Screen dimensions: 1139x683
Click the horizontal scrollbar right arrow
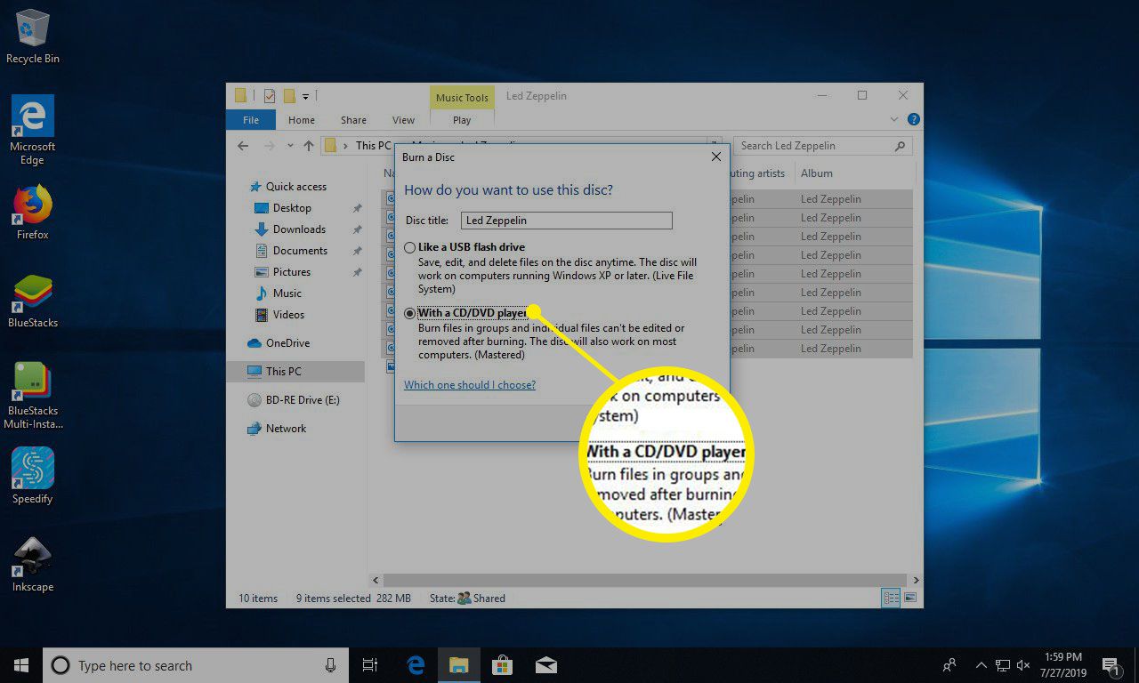(916, 581)
